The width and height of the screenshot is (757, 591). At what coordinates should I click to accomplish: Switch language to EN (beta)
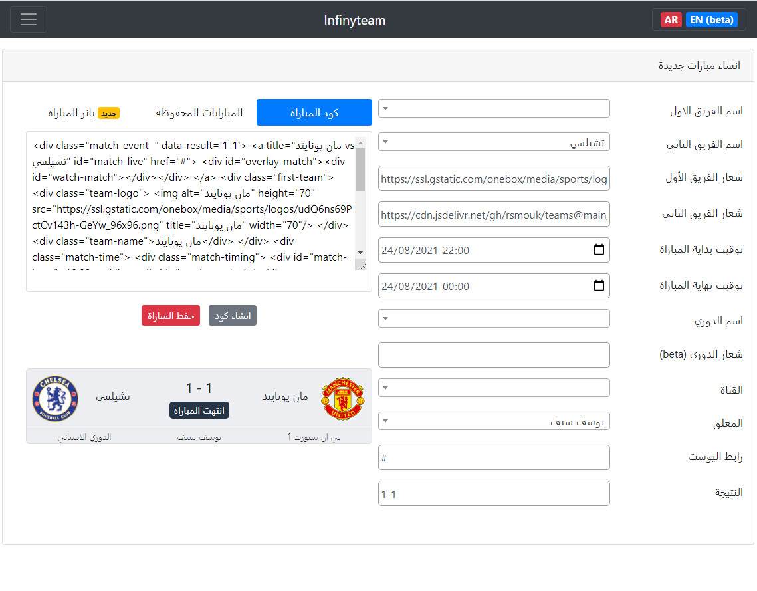[712, 19]
